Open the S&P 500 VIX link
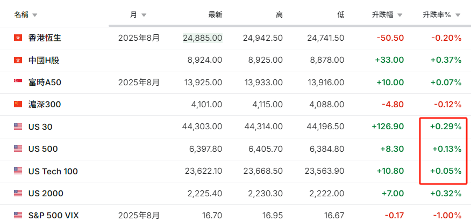This screenshot has height=221, width=471. click(x=53, y=215)
